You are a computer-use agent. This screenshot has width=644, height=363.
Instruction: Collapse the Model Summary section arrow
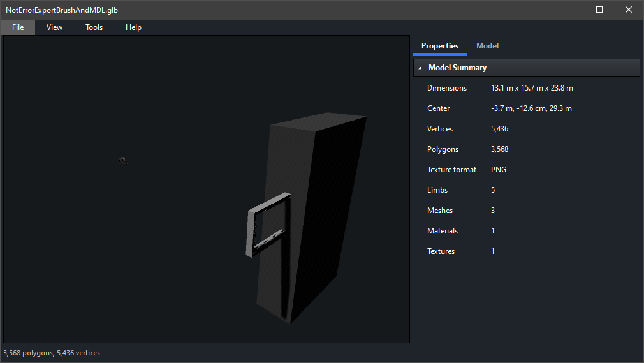[420, 68]
